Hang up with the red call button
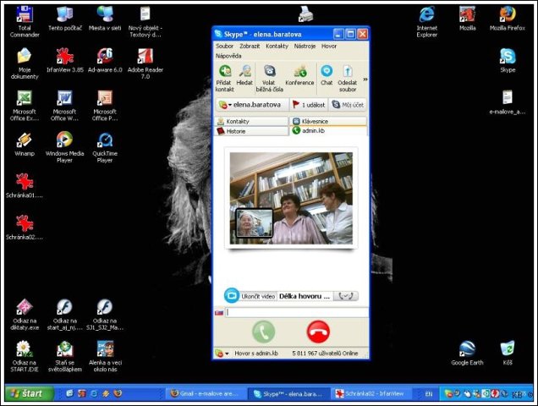The image size is (538, 406). tap(318, 332)
